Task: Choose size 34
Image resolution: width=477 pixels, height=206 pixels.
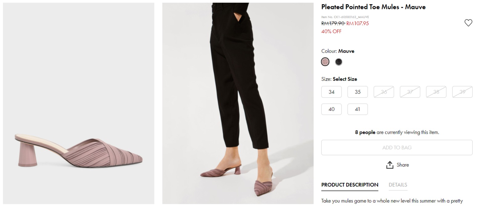Action: tap(331, 92)
